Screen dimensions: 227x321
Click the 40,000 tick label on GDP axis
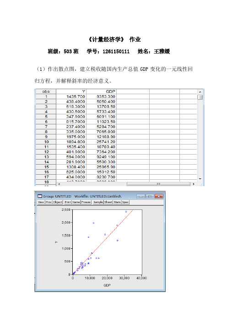(x=141, y=278)
